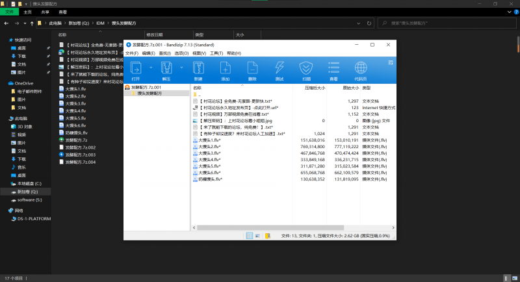
Task: Expand the dropdown arrow beside 解压
Action: click(181, 68)
